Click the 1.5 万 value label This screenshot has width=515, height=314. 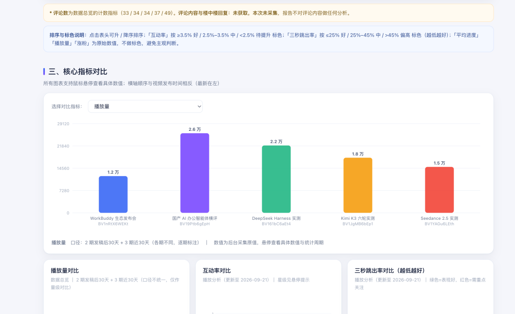pos(440,163)
